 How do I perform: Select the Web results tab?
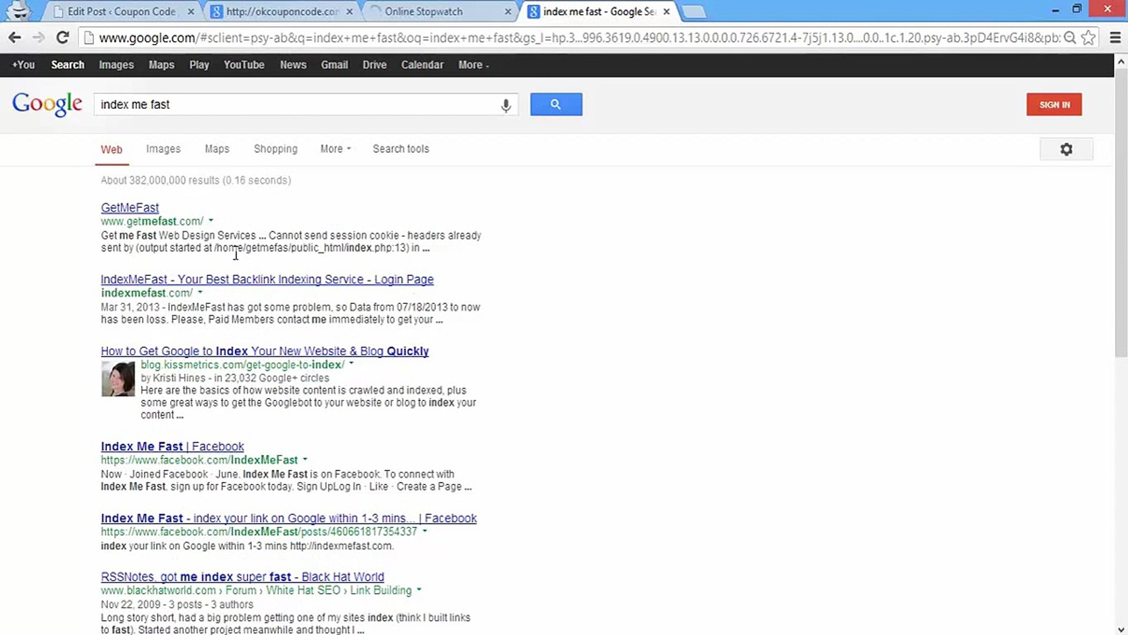111,149
